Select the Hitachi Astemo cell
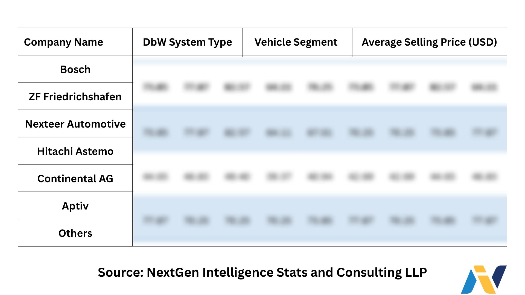 75,151
